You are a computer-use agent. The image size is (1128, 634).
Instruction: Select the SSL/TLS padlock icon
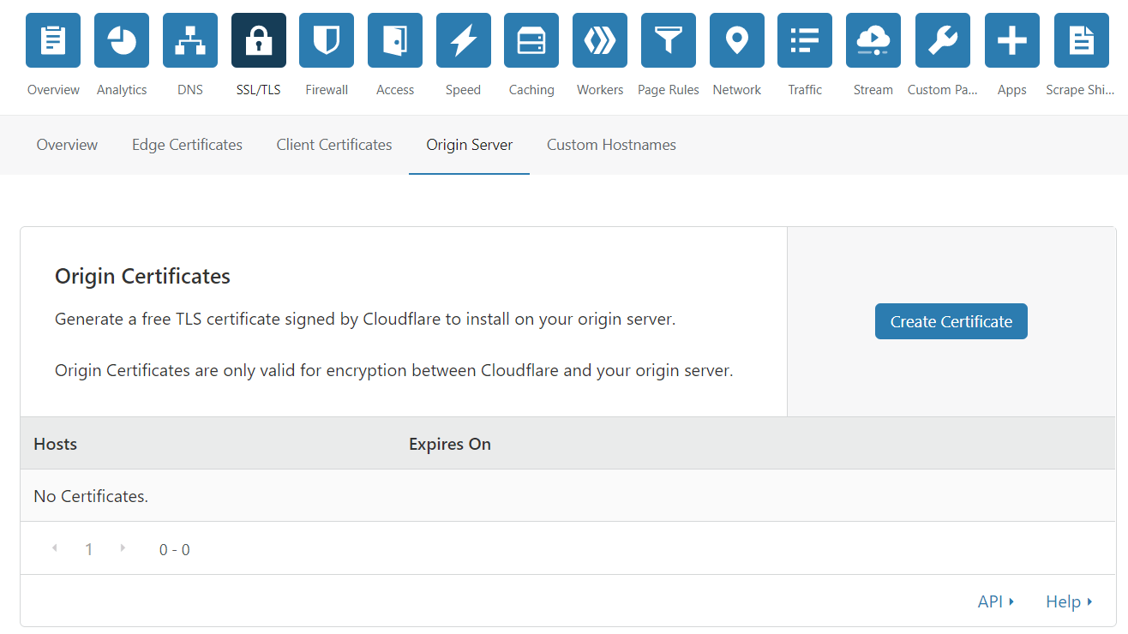(x=259, y=40)
